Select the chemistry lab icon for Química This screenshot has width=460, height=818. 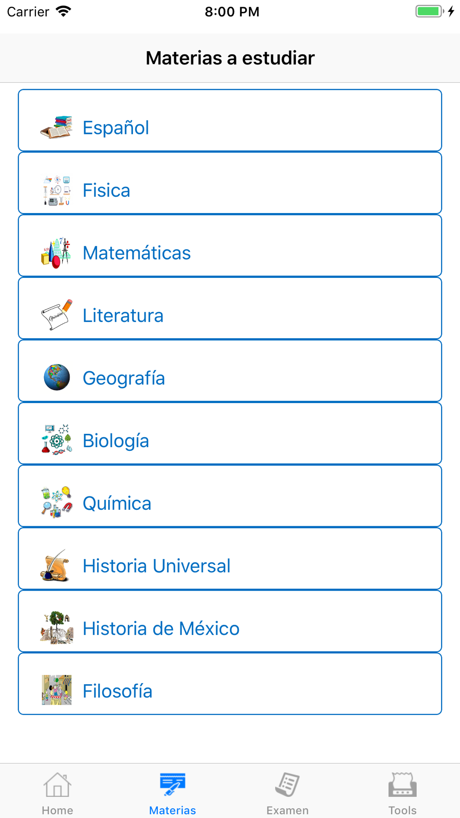pyautogui.click(x=57, y=502)
